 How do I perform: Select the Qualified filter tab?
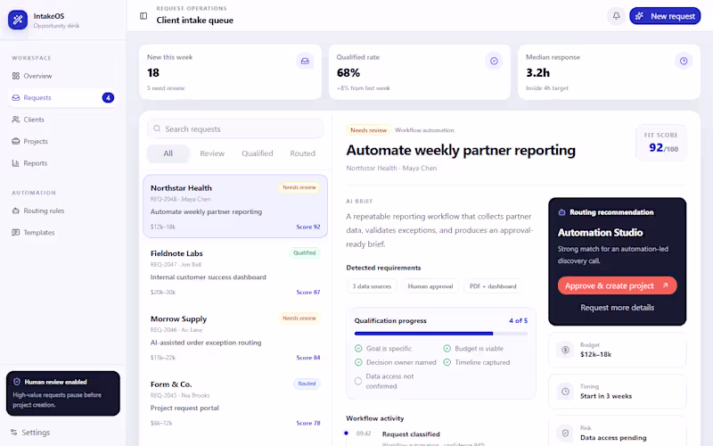(258, 153)
